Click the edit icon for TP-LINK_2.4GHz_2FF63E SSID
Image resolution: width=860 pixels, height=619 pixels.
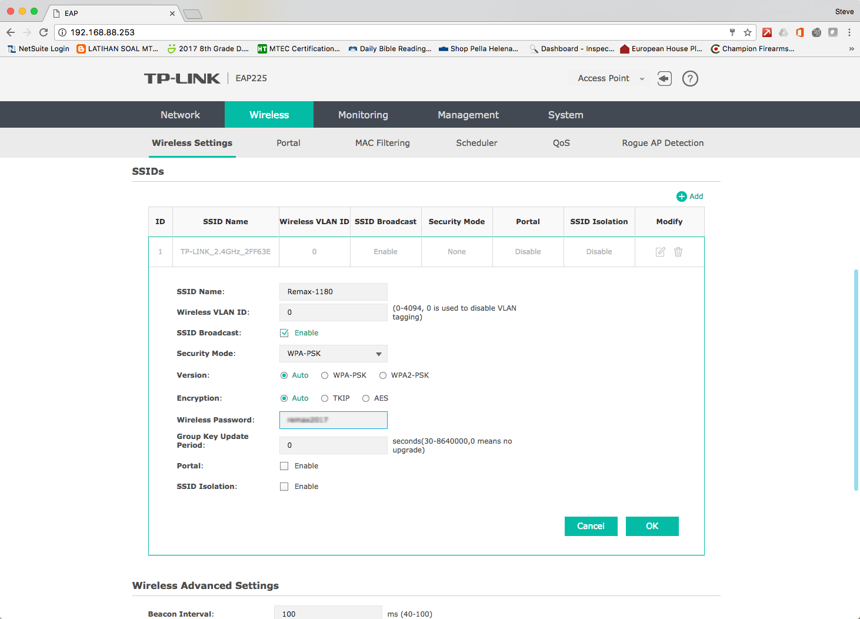tap(661, 252)
